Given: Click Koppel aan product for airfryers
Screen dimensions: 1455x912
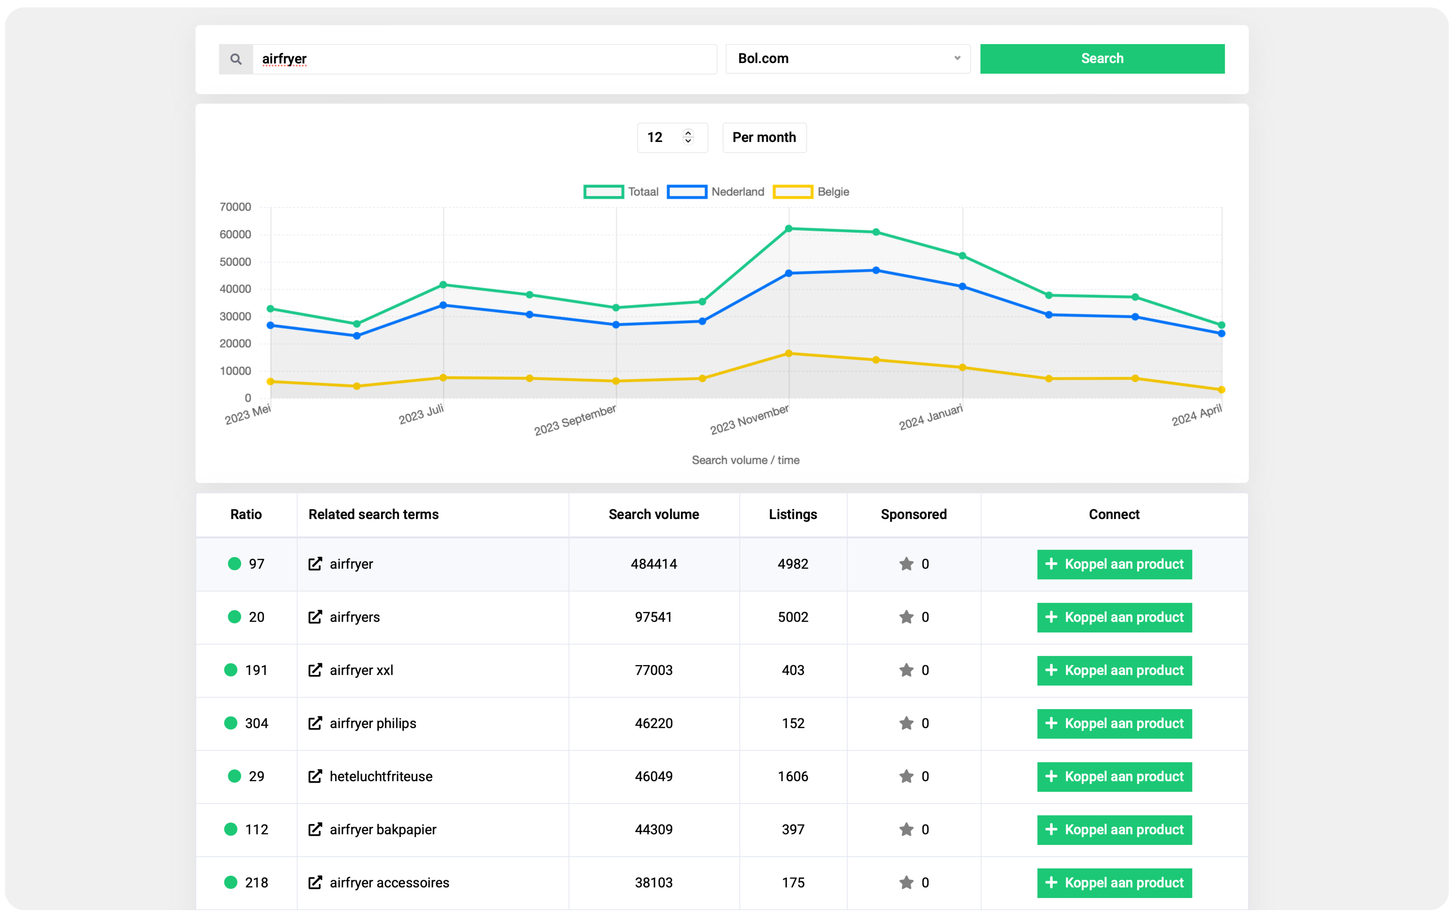Looking at the screenshot, I should [x=1114, y=617].
